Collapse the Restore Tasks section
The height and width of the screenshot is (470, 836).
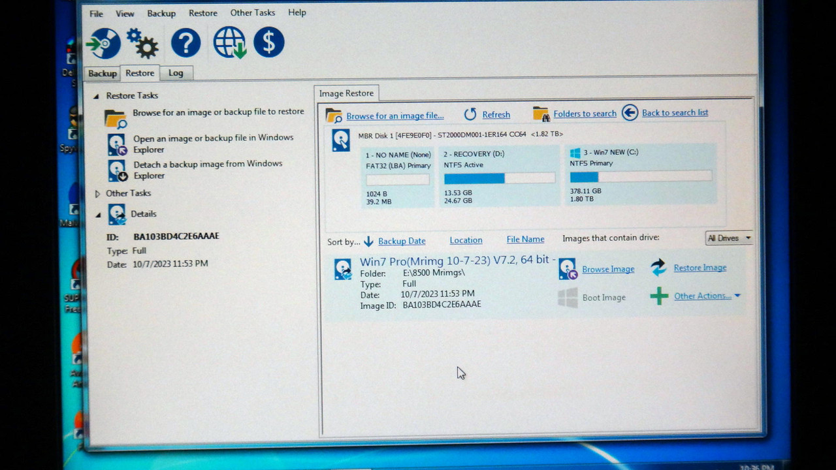click(x=96, y=96)
